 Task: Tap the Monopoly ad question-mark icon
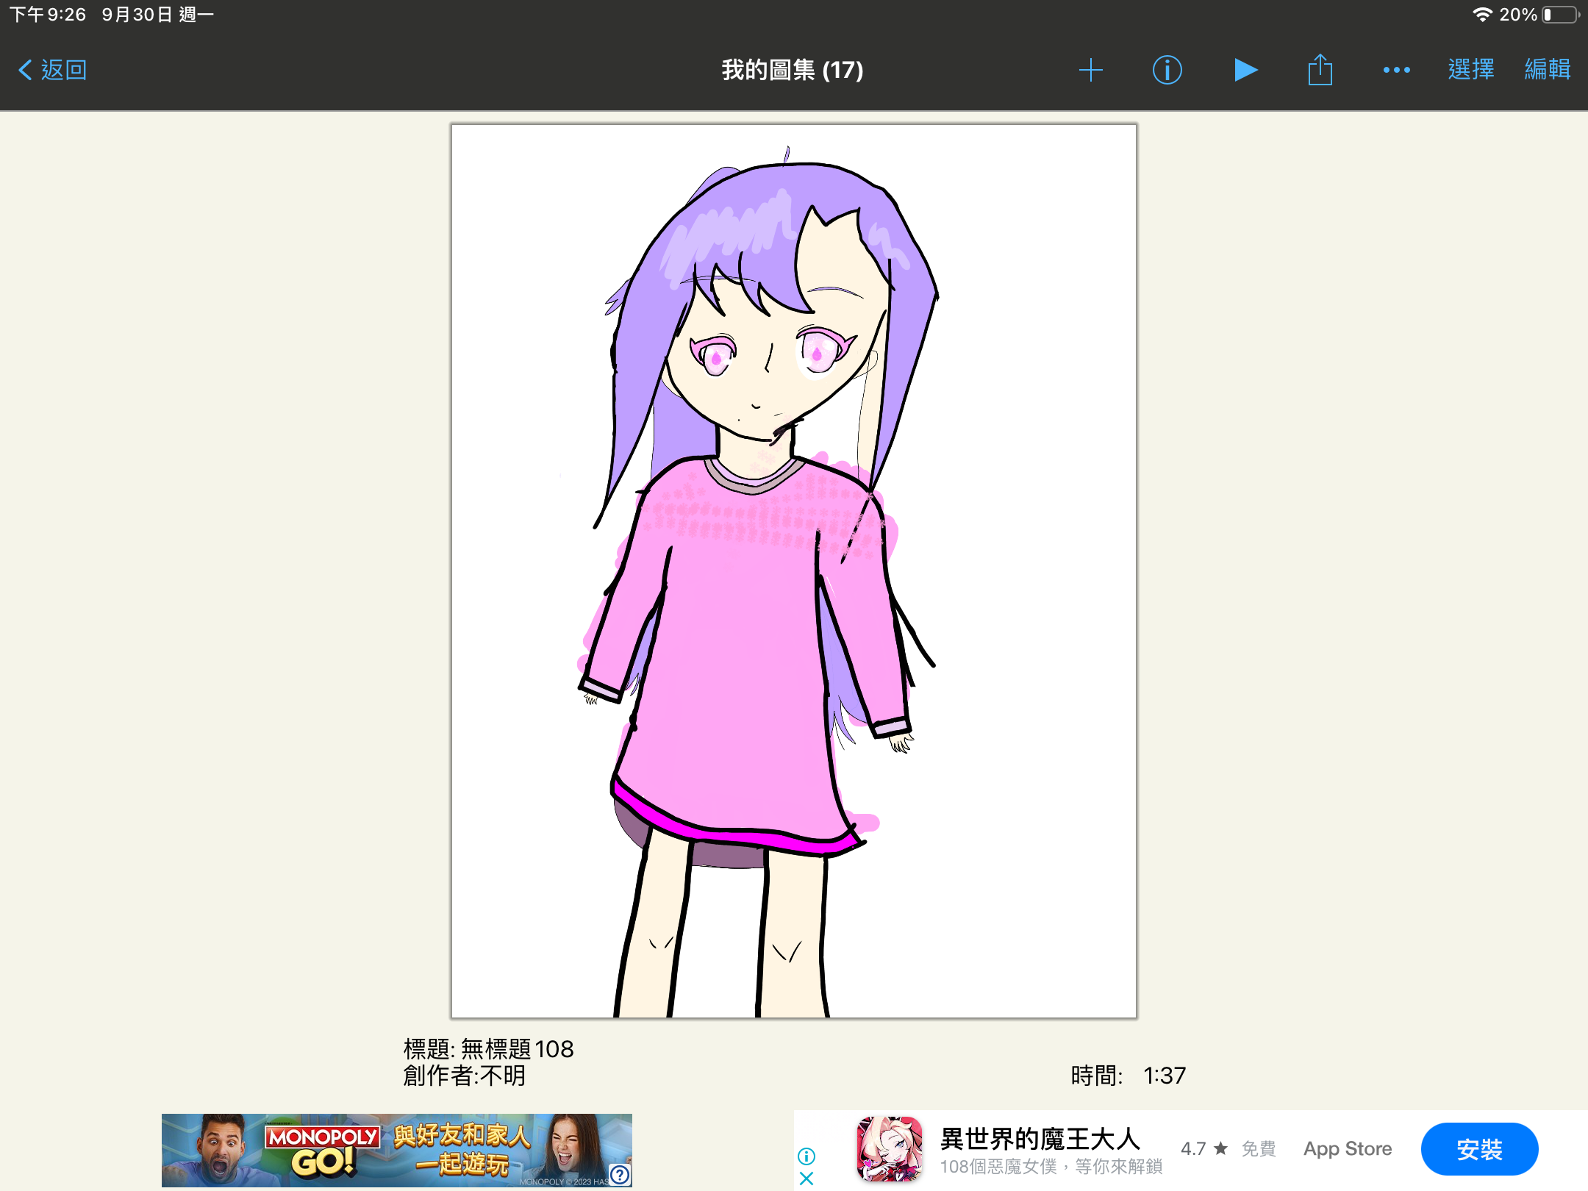[620, 1175]
